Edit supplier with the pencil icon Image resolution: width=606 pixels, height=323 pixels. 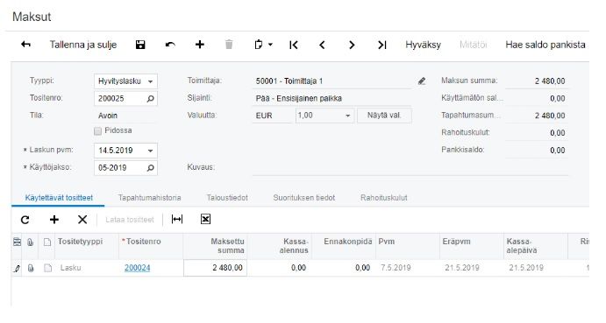(x=422, y=81)
